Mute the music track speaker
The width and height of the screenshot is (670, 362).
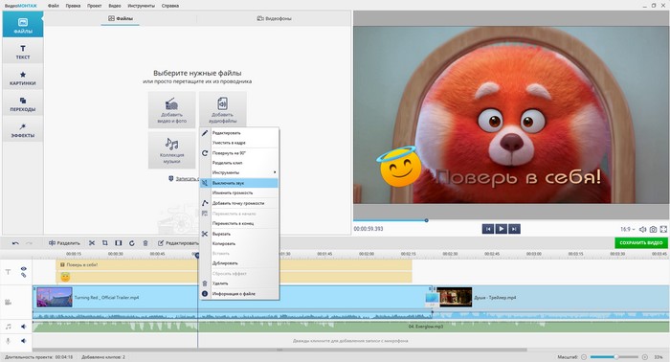[x=24, y=327]
